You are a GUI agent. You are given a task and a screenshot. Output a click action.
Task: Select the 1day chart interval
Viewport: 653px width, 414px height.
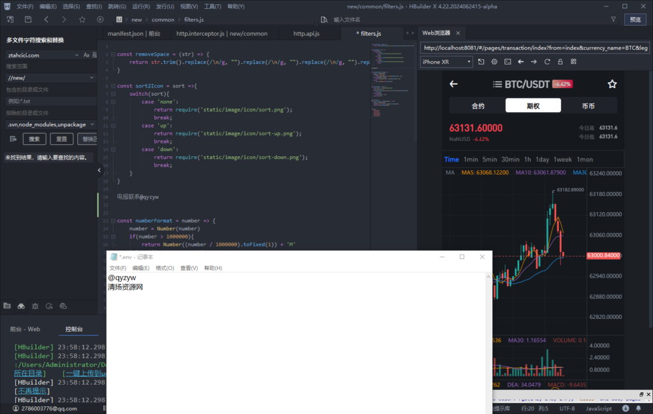(542, 159)
